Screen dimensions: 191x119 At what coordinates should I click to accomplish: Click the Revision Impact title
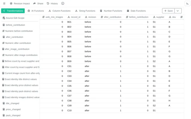coord(22,4)
